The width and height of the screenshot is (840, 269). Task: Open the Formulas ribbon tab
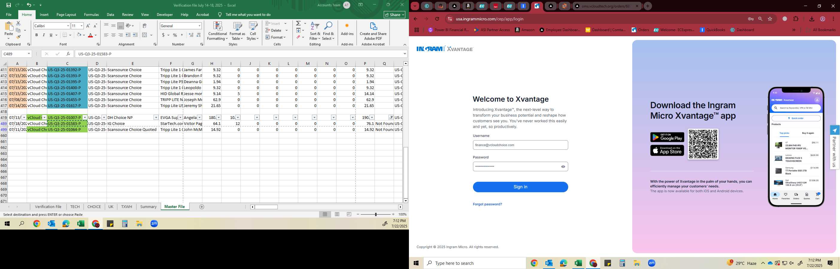click(x=91, y=15)
